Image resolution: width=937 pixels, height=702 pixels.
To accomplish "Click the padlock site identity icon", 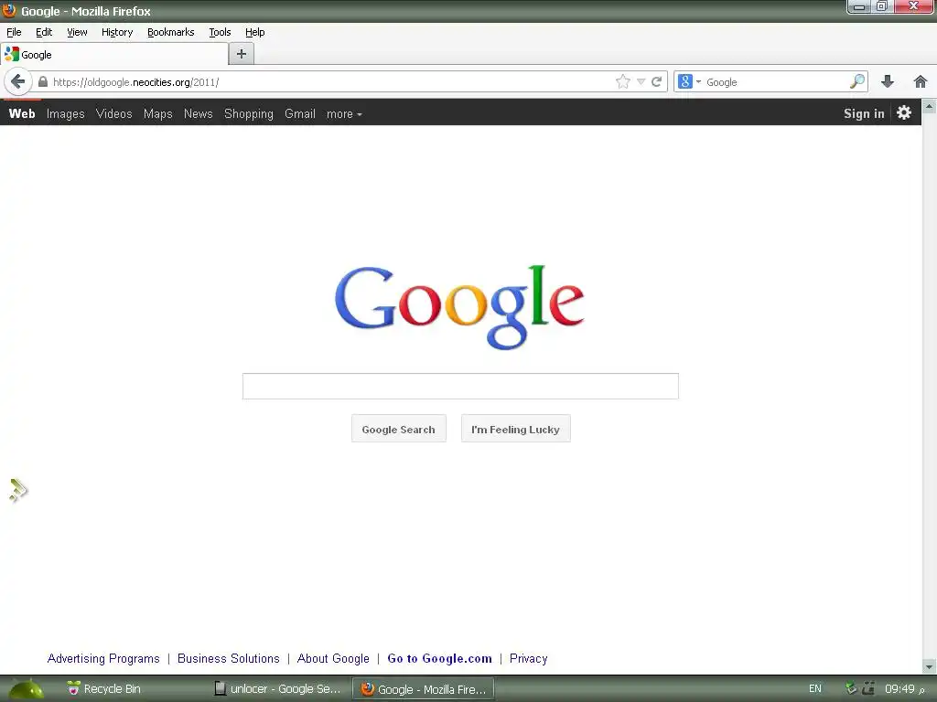I will point(43,81).
